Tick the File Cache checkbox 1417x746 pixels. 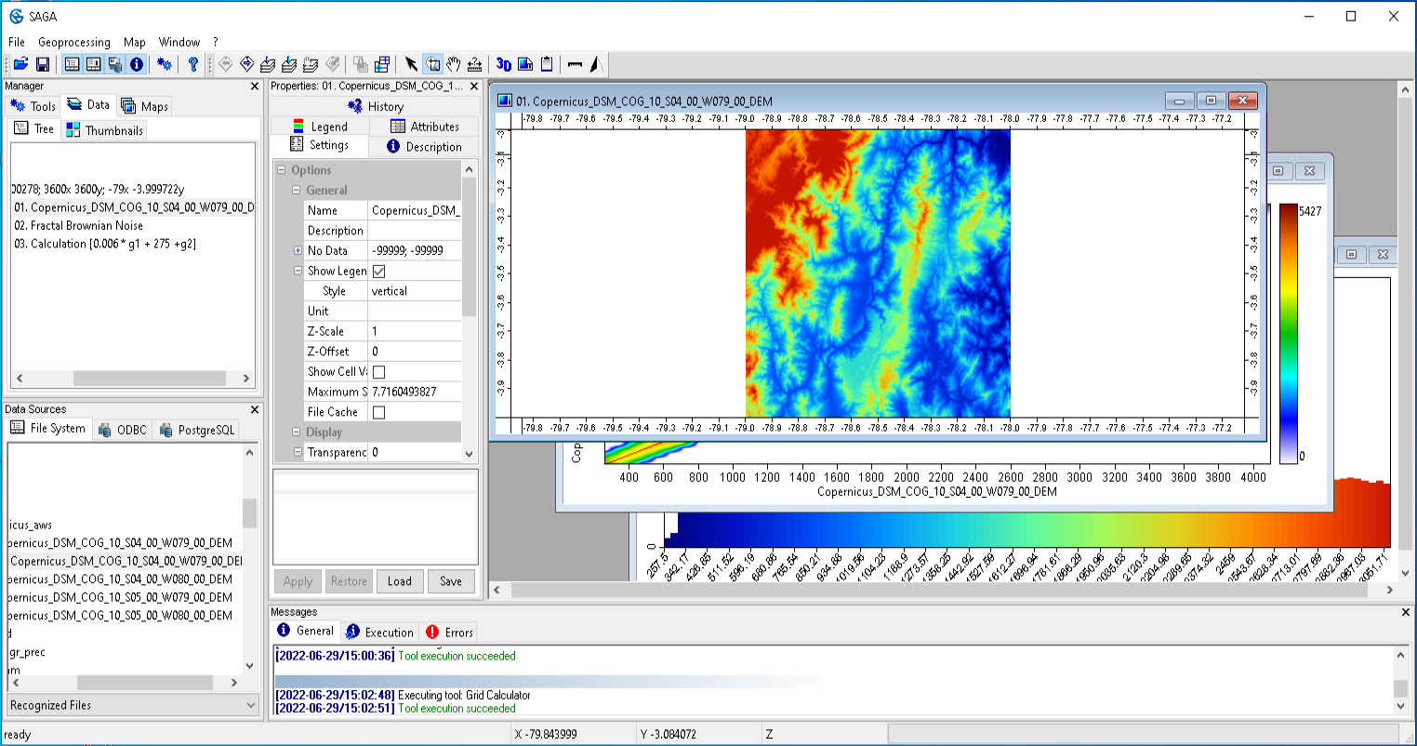click(379, 412)
